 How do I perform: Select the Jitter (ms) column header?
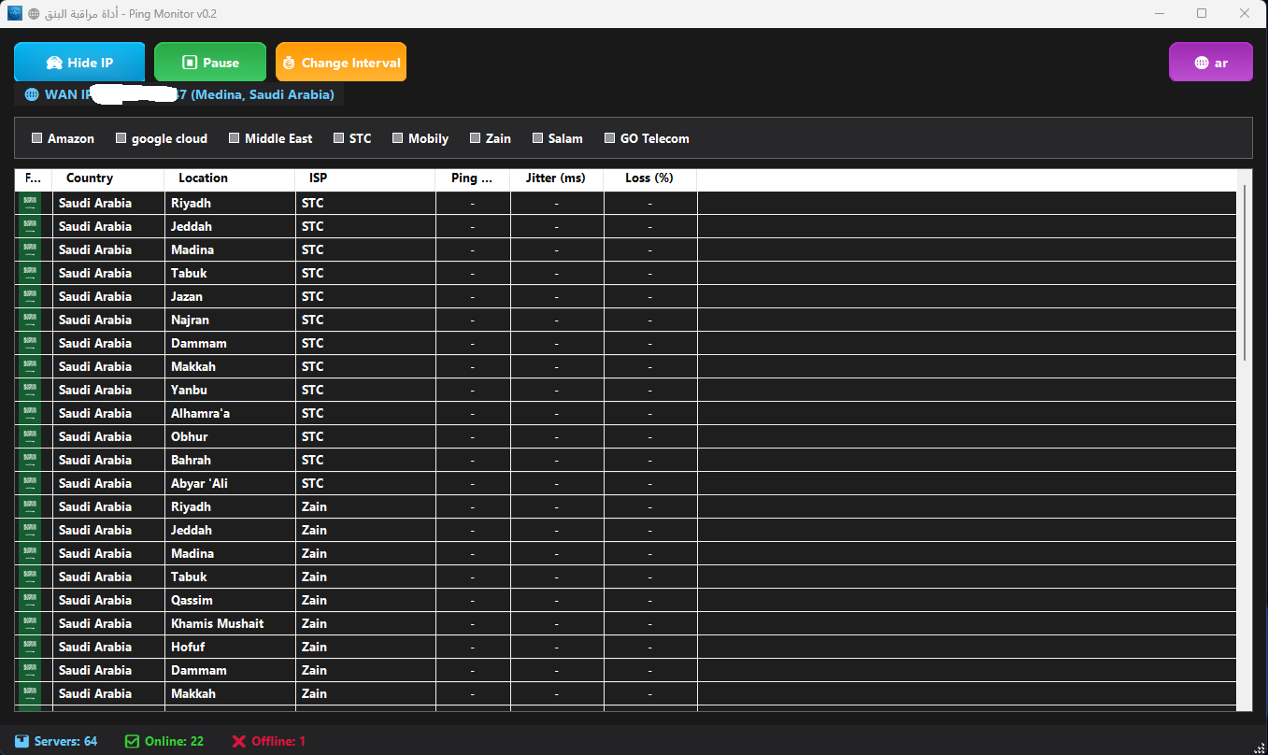pos(557,178)
